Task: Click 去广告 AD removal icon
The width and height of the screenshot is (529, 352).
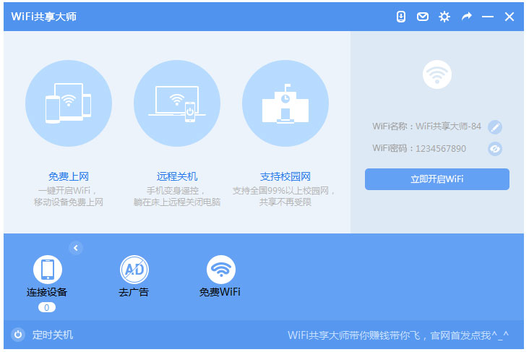Action: click(x=134, y=270)
